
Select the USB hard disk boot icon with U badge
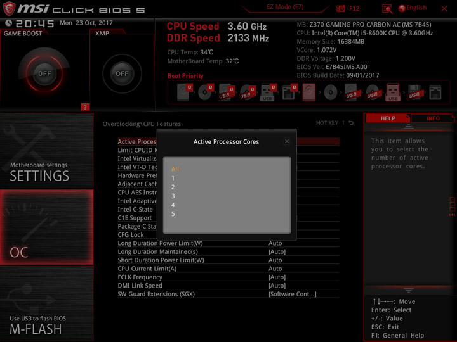click(x=227, y=92)
